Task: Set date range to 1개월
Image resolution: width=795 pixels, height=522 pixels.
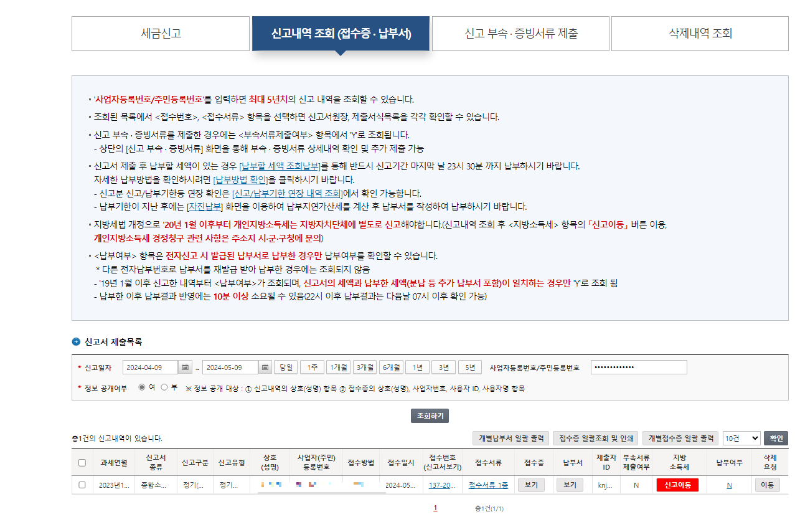Action: [x=339, y=368]
